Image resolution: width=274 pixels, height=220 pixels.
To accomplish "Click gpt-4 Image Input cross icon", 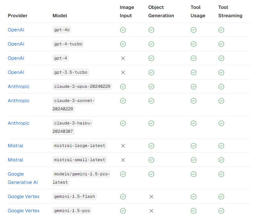I will pos(123,58).
